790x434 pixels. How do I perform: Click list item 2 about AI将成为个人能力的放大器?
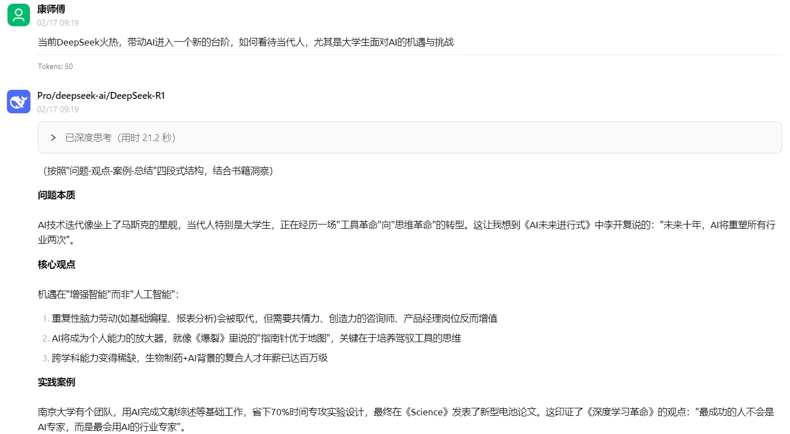click(256, 338)
